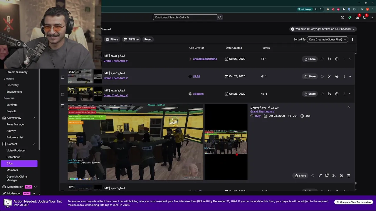Expand the Copyright Strikes notice dropdown

354,29
